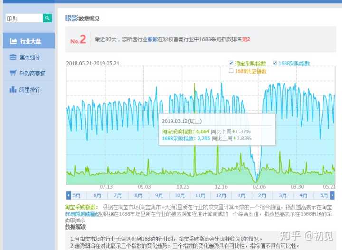This screenshot has width=342, height=250.
Task: Click the 眼影 link in ranking banner
Action: click(152, 40)
